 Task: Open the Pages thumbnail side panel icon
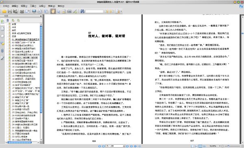(x=2, y=29)
